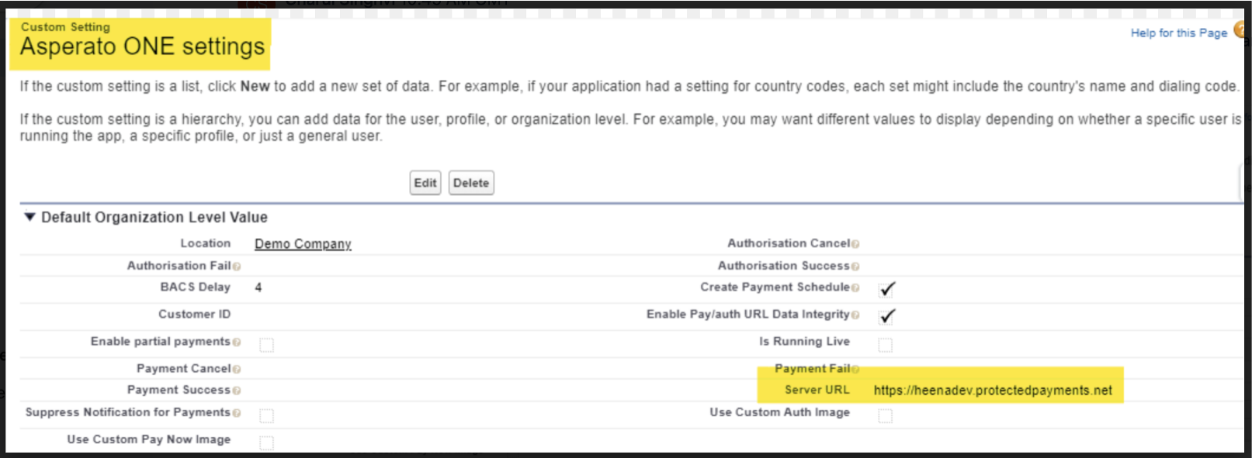Click the Location label
The image size is (1252, 458).
click(205, 243)
